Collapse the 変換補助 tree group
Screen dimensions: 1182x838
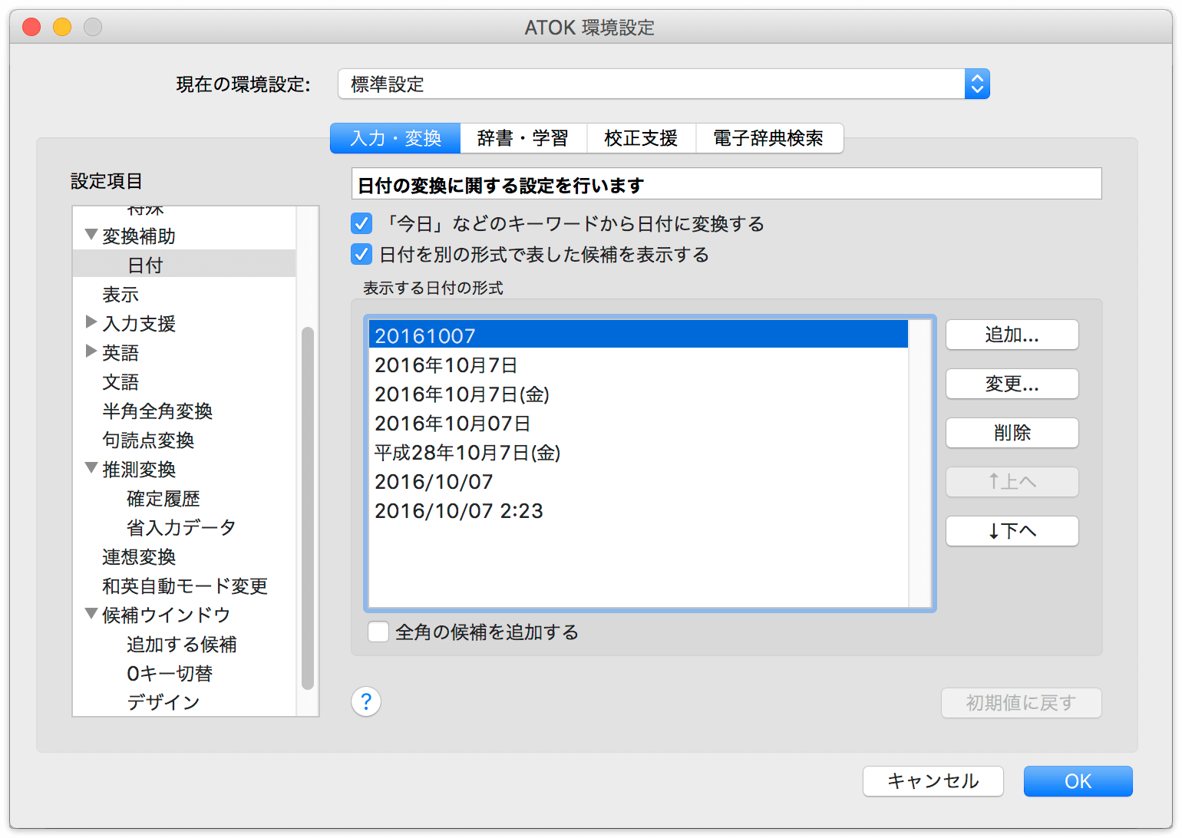91,235
